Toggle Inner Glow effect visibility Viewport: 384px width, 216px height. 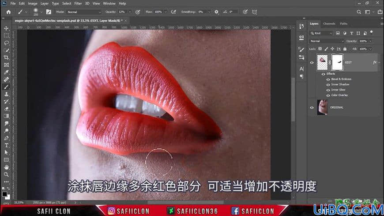(x=328, y=90)
